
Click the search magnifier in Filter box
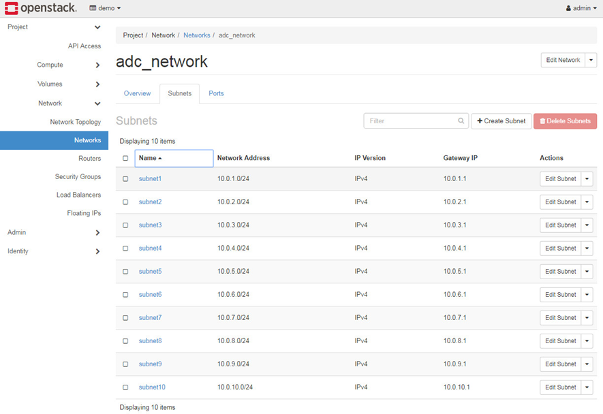[461, 121]
